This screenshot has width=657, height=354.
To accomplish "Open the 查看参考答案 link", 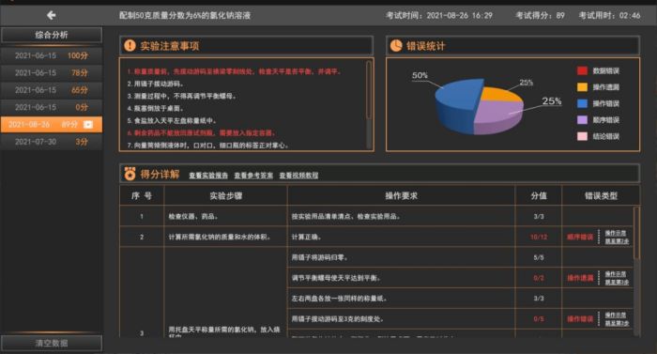I will tap(253, 176).
